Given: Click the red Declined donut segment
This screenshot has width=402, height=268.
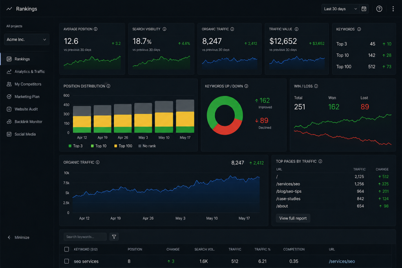Looking at the screenshot, I should point(228,129).
